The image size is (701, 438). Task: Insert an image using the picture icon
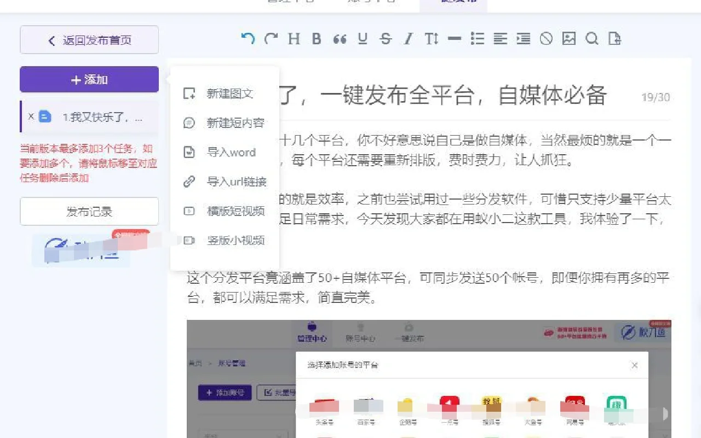coord(570,39)
